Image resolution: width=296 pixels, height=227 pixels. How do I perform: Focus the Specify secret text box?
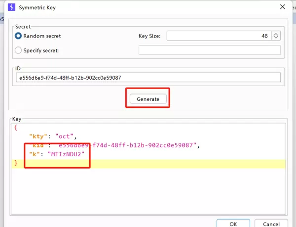[x=209, y=50]
